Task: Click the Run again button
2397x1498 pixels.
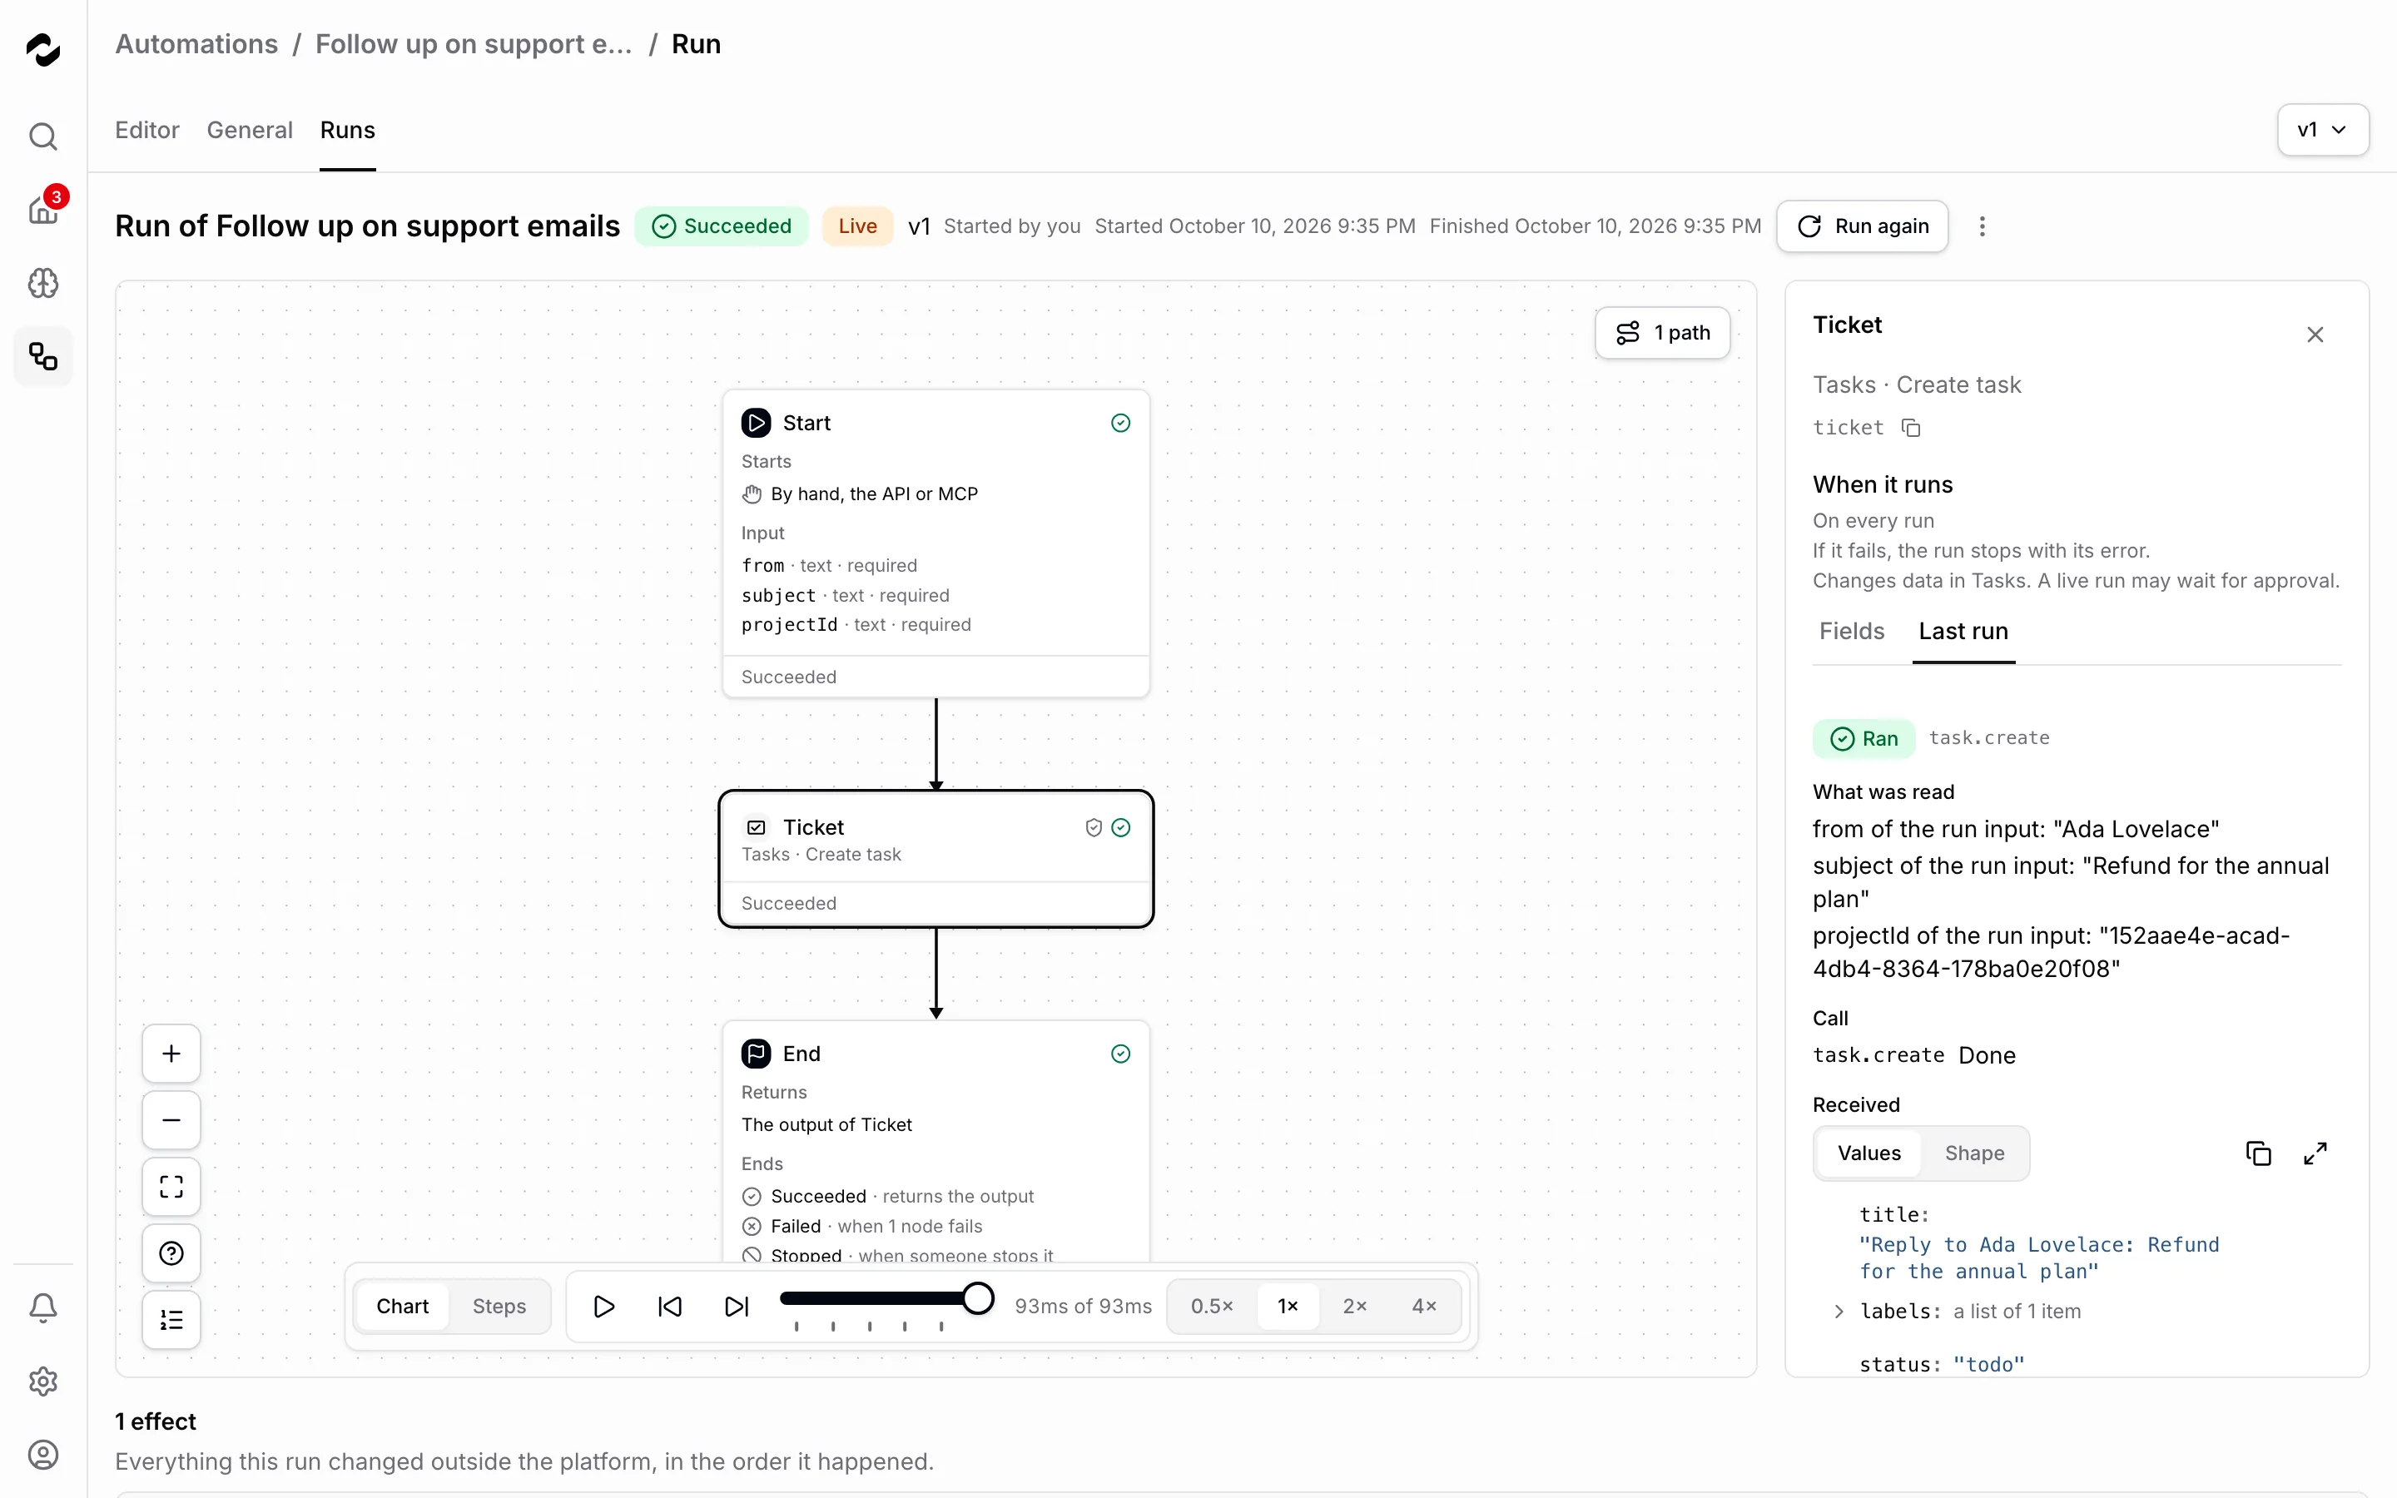Action: (x=1862, y=226)
